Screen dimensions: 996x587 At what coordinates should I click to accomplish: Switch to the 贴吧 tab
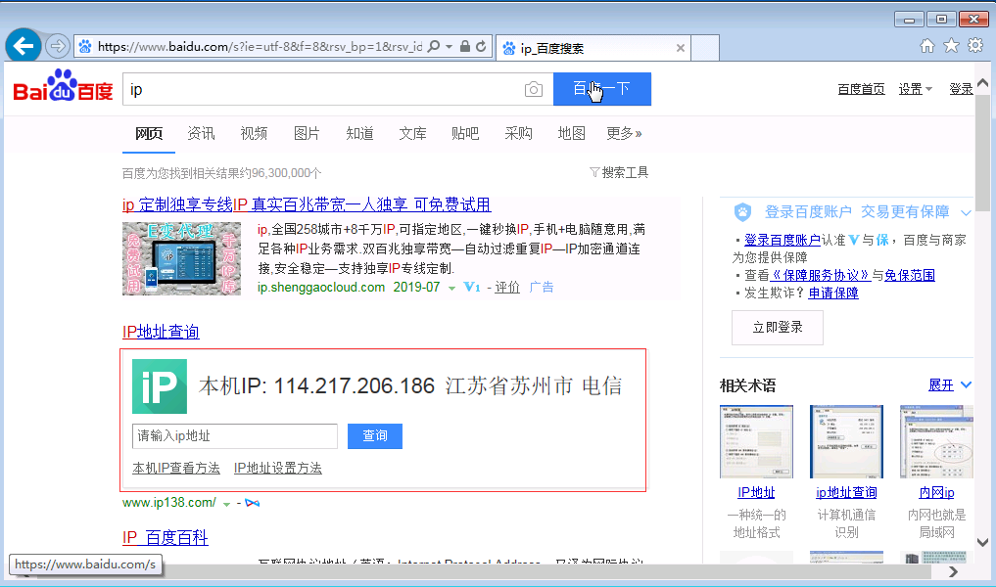coord(465,133)
